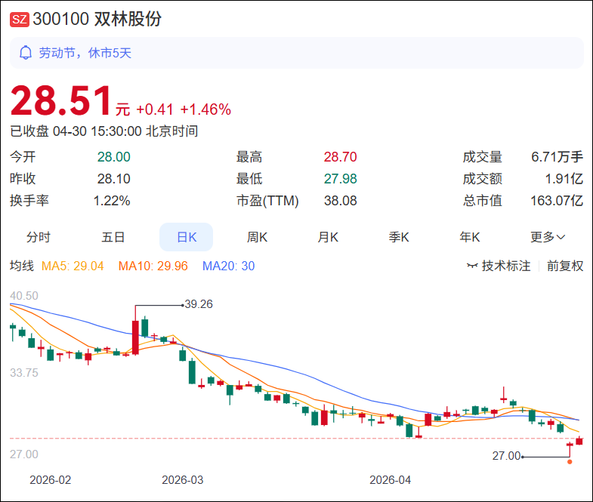The image size is (593, 502).
Task: Click the 最高 value 28.70
Action: click(x=340, y=156)
